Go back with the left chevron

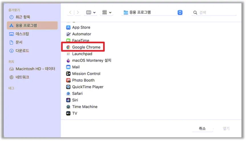coord(70,12)
